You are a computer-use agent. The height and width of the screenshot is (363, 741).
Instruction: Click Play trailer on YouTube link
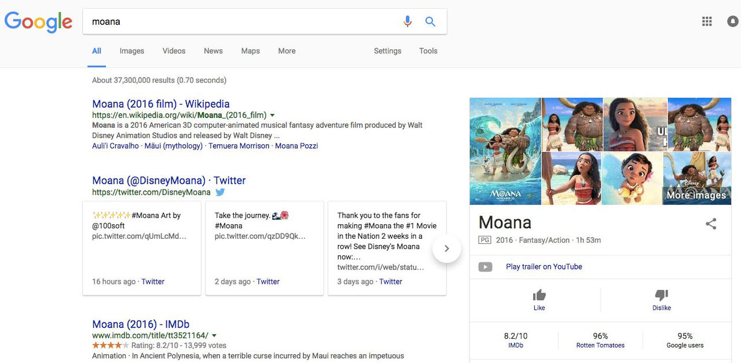coord(544,266)
